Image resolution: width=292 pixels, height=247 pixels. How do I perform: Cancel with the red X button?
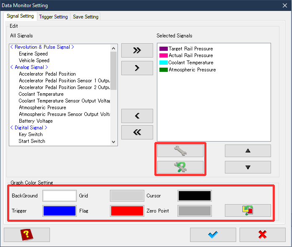(263, 235)
